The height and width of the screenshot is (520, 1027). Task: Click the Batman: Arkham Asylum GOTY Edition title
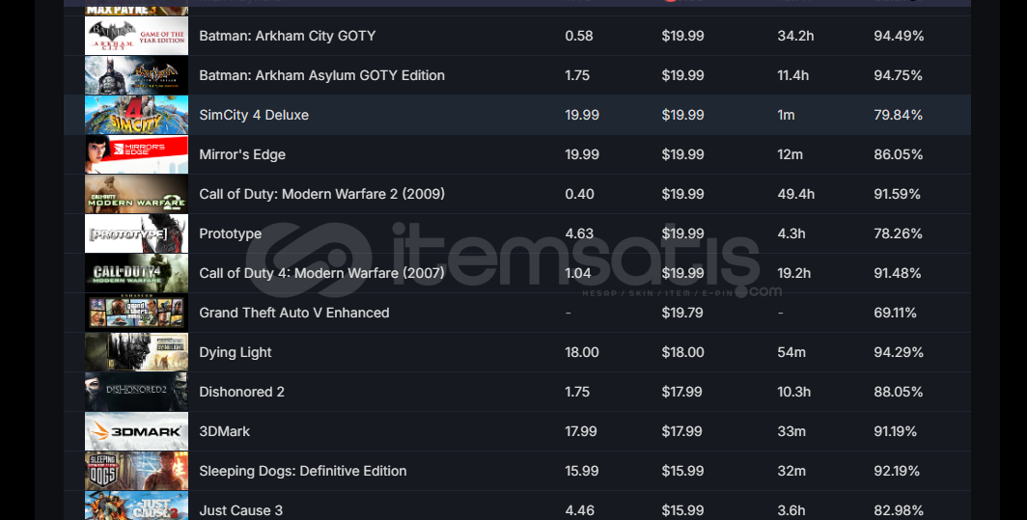[321, 75]
